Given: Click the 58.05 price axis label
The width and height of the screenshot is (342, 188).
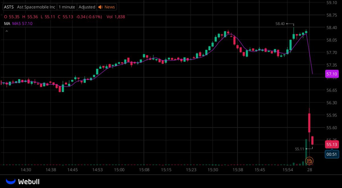Looking at the screenshot, I should (x=332, y=40).
